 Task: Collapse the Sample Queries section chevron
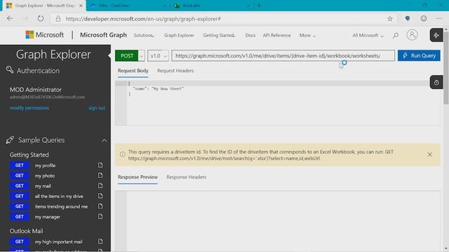coord(105,140)
